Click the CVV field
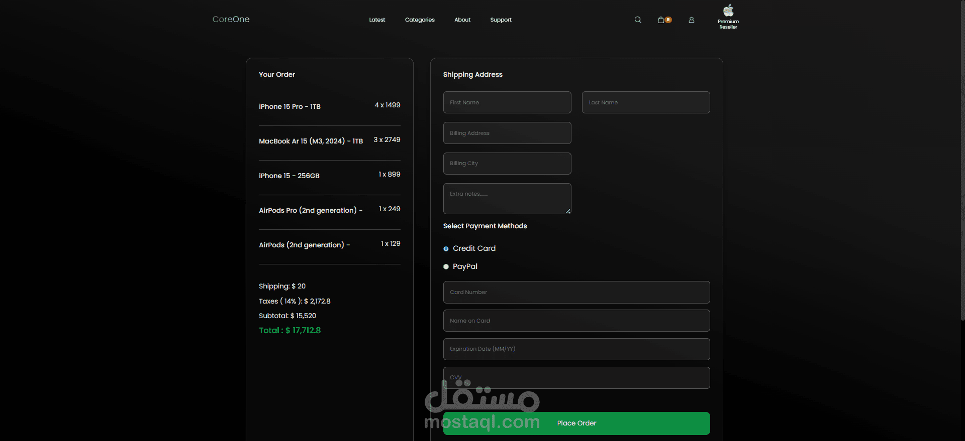965x441 pixels. pyautogui.click(x=576, y=378)
